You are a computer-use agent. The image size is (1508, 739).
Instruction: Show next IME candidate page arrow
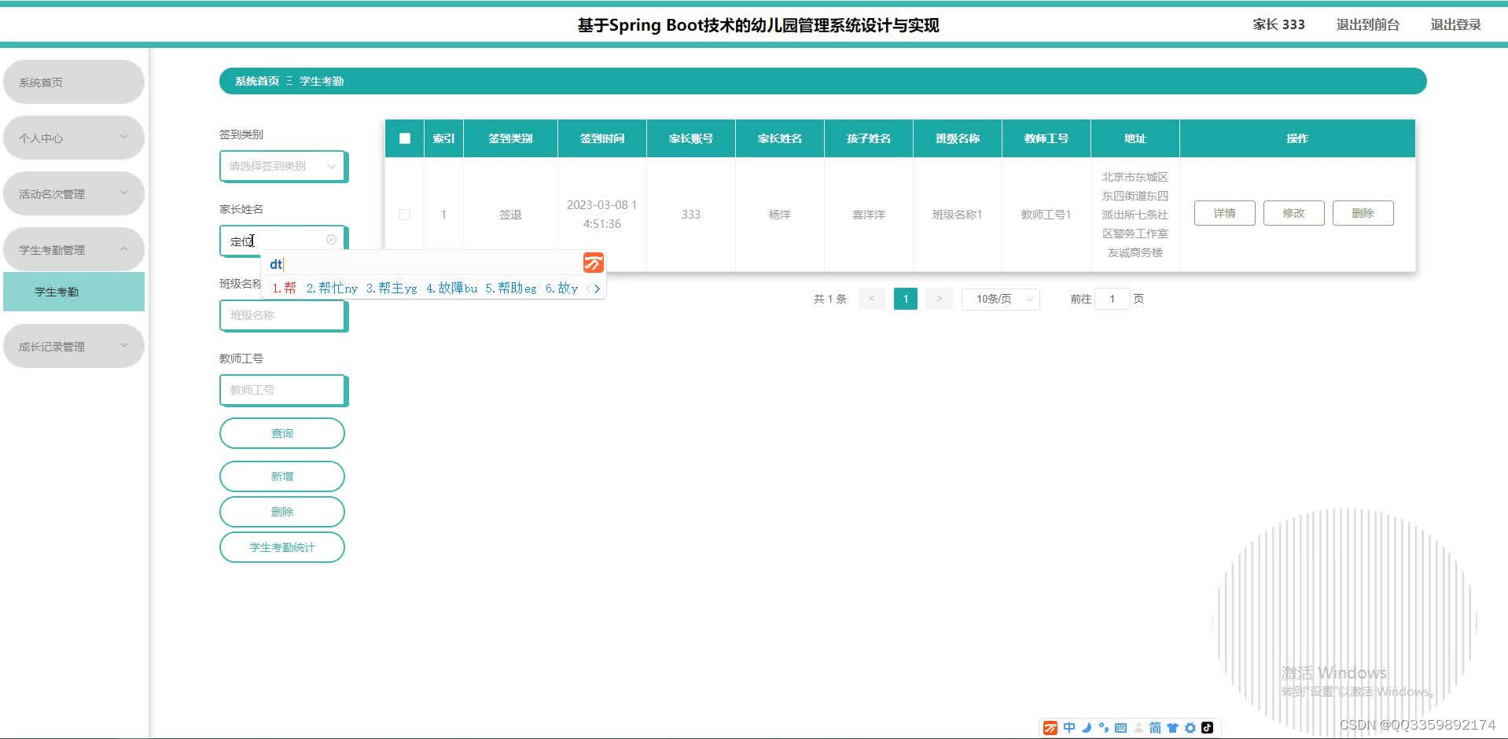(x=598, y=289)
